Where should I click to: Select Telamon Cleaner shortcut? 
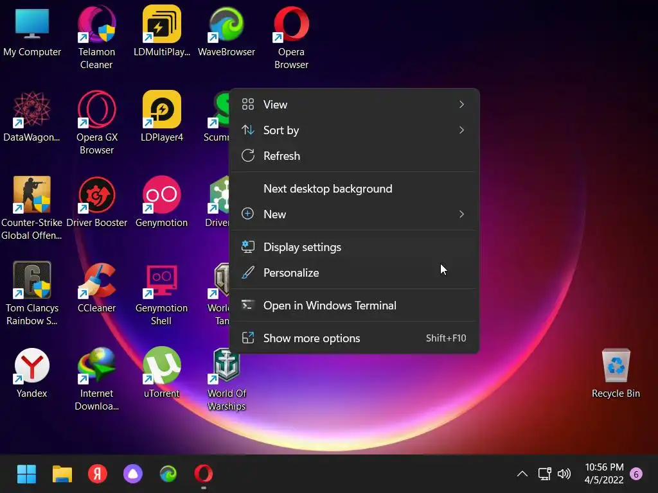(x=96, y=38)
